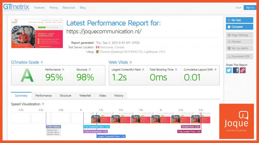Click the Sign Up button

click(250, 7)
